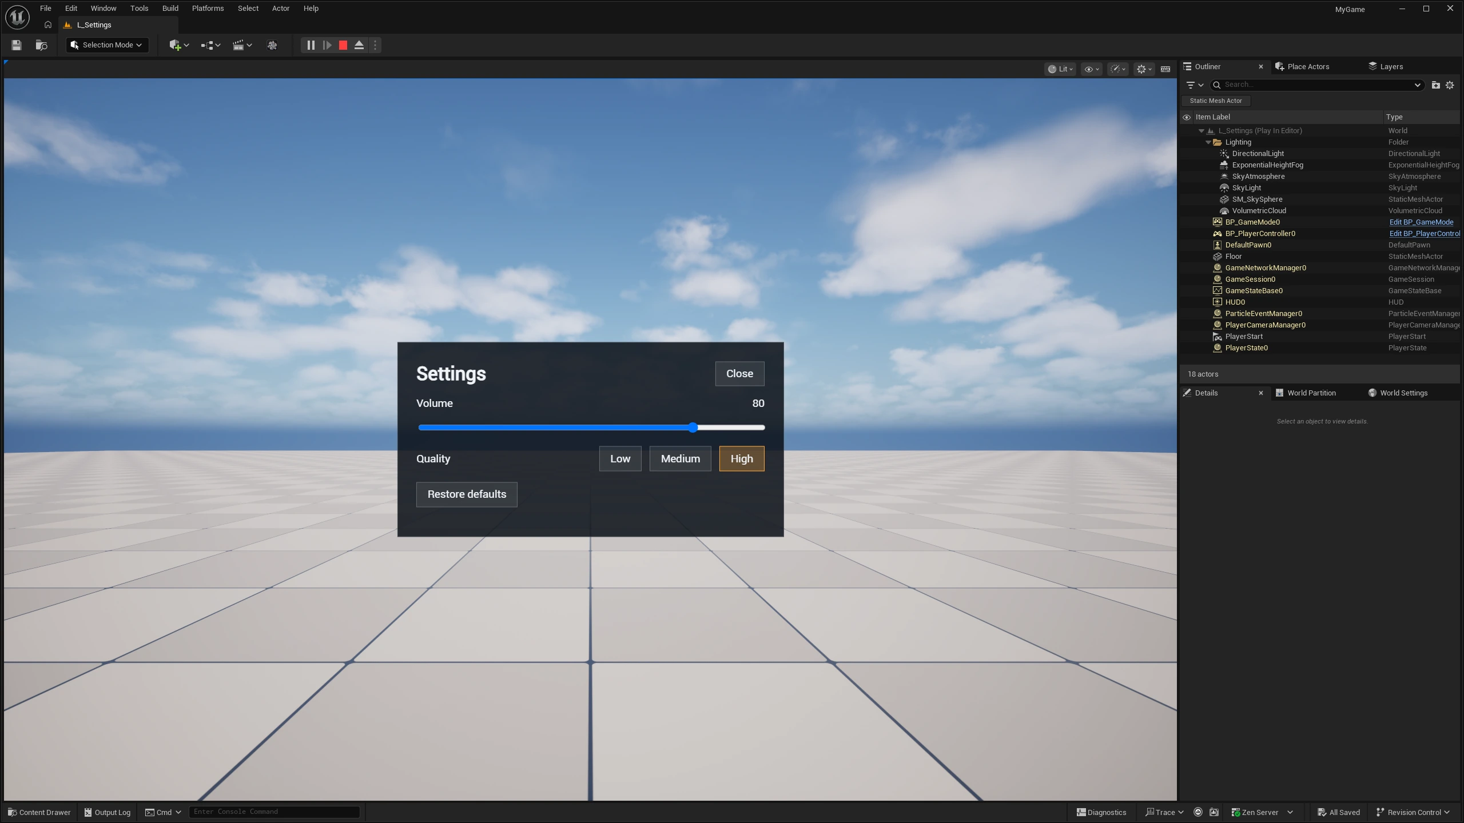Image resolution: width=1464 pixels, height=823 pixels.
Task: Open Output Log from the status bar
Action: (x=108, y=812)
